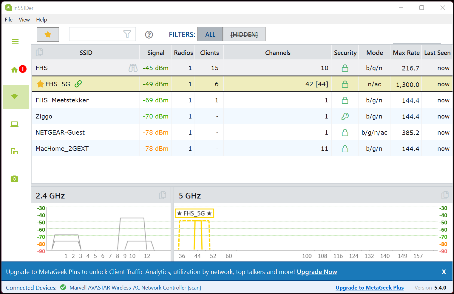Open the Help menu
The height and width of the screenshot is (294, 454).
click(41, 20)
